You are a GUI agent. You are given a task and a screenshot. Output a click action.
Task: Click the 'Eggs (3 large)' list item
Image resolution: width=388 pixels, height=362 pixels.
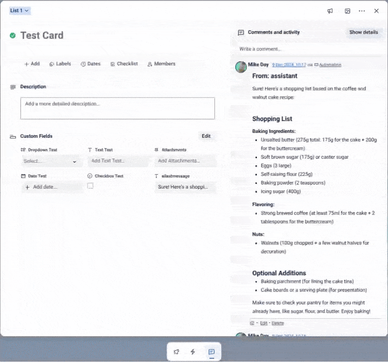point(276,166)
